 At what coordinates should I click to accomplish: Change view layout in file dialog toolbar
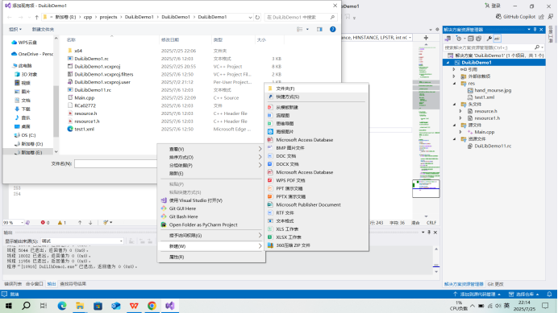tap(300, 30)
